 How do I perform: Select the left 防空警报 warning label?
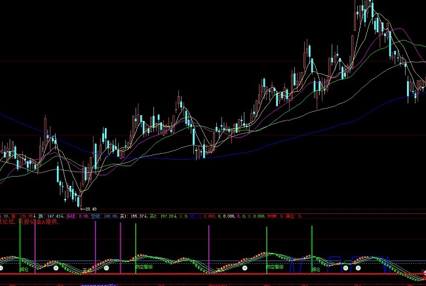[144, 267]
